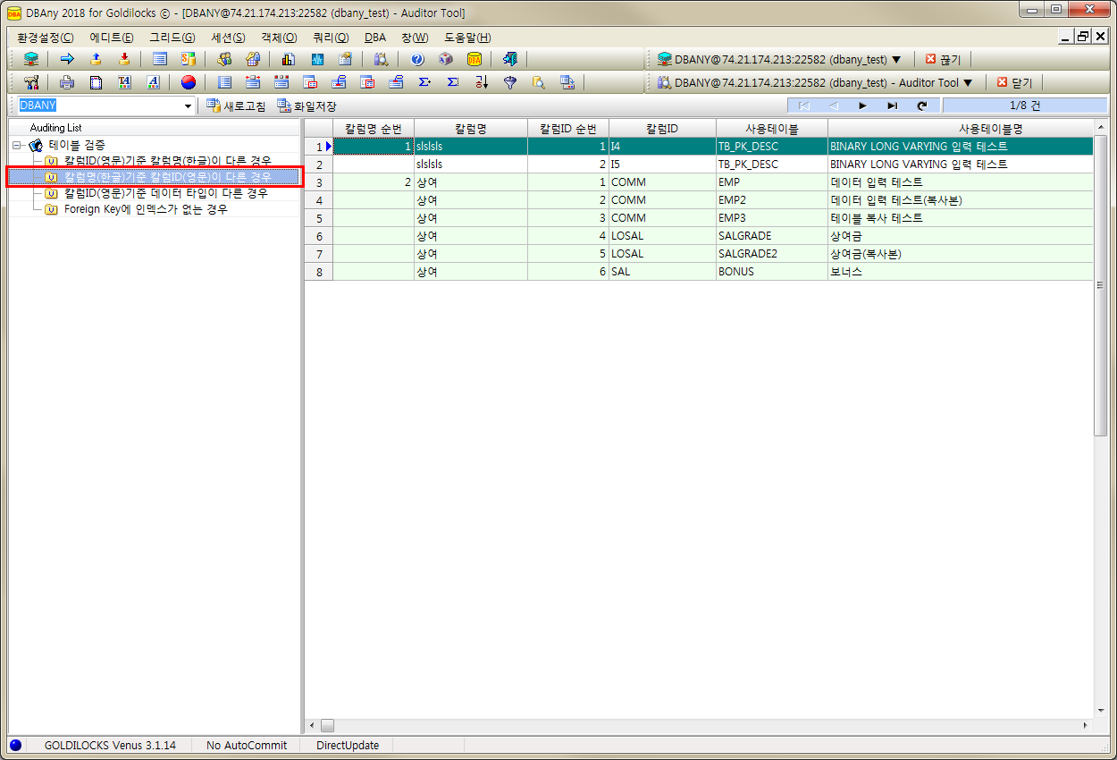Screen dimensions: 1117x760
Task: Open the bar chart toolbar icon
Action: click(x=289, y=59)
